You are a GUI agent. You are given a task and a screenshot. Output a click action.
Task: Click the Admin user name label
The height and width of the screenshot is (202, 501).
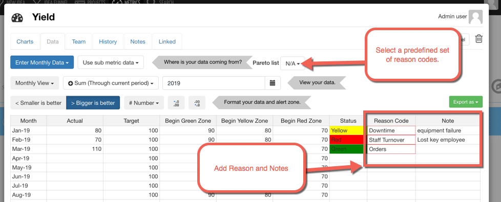(452, 16)
